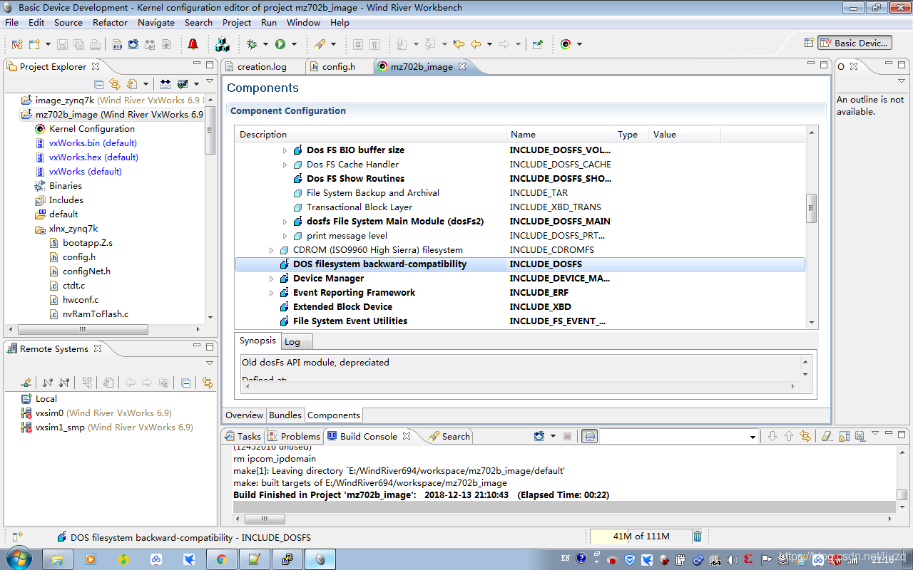The height and width of the screenshot is (570, 913).
Task: Click the new connection icon in Remote Systems
Action: point(26,383)
